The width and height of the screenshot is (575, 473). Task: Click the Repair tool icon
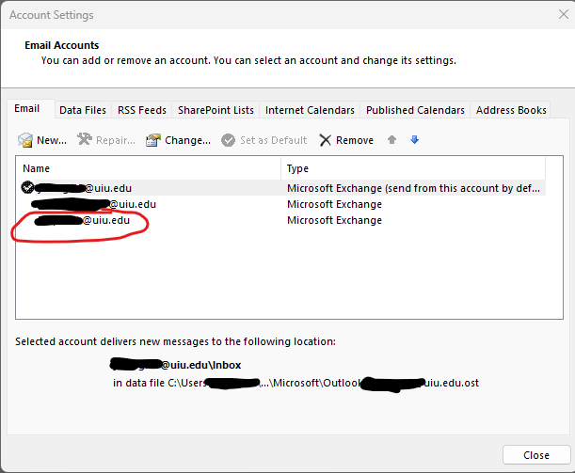click(x=84, y=140)
